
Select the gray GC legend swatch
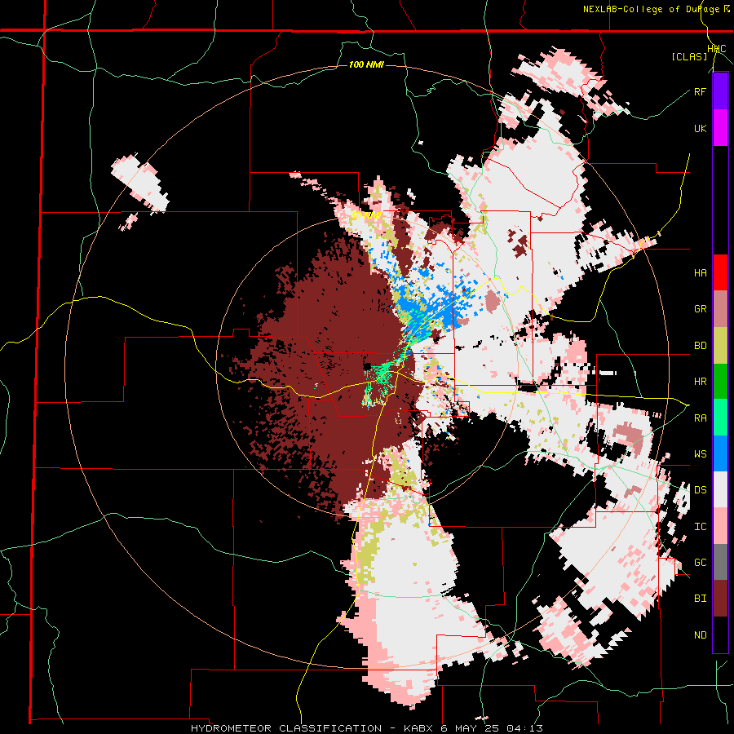[720, 562]
